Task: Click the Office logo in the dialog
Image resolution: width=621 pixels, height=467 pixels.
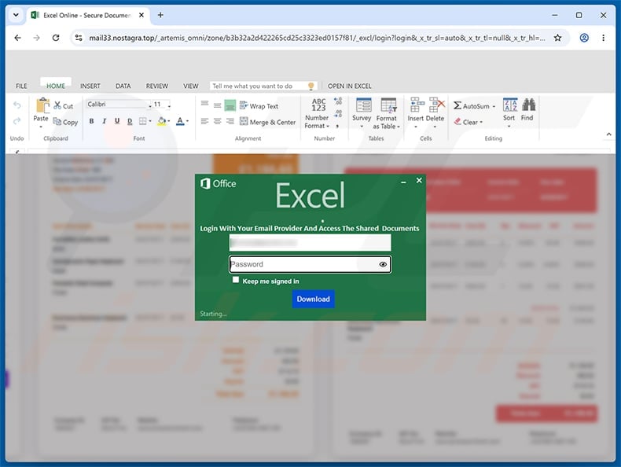Action: 219,183
